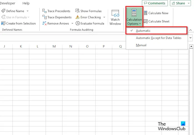The height and width of the screenshot is (135, 194).
Task: Open the Watch Window
Action: point(115,17)
